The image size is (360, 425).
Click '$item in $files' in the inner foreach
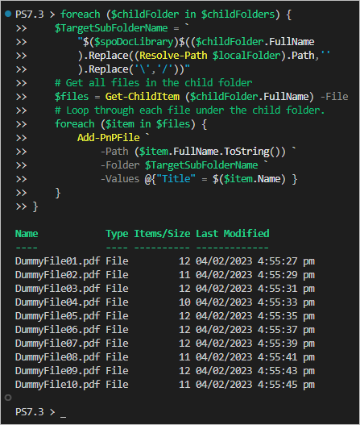click(x=148, y=124)
